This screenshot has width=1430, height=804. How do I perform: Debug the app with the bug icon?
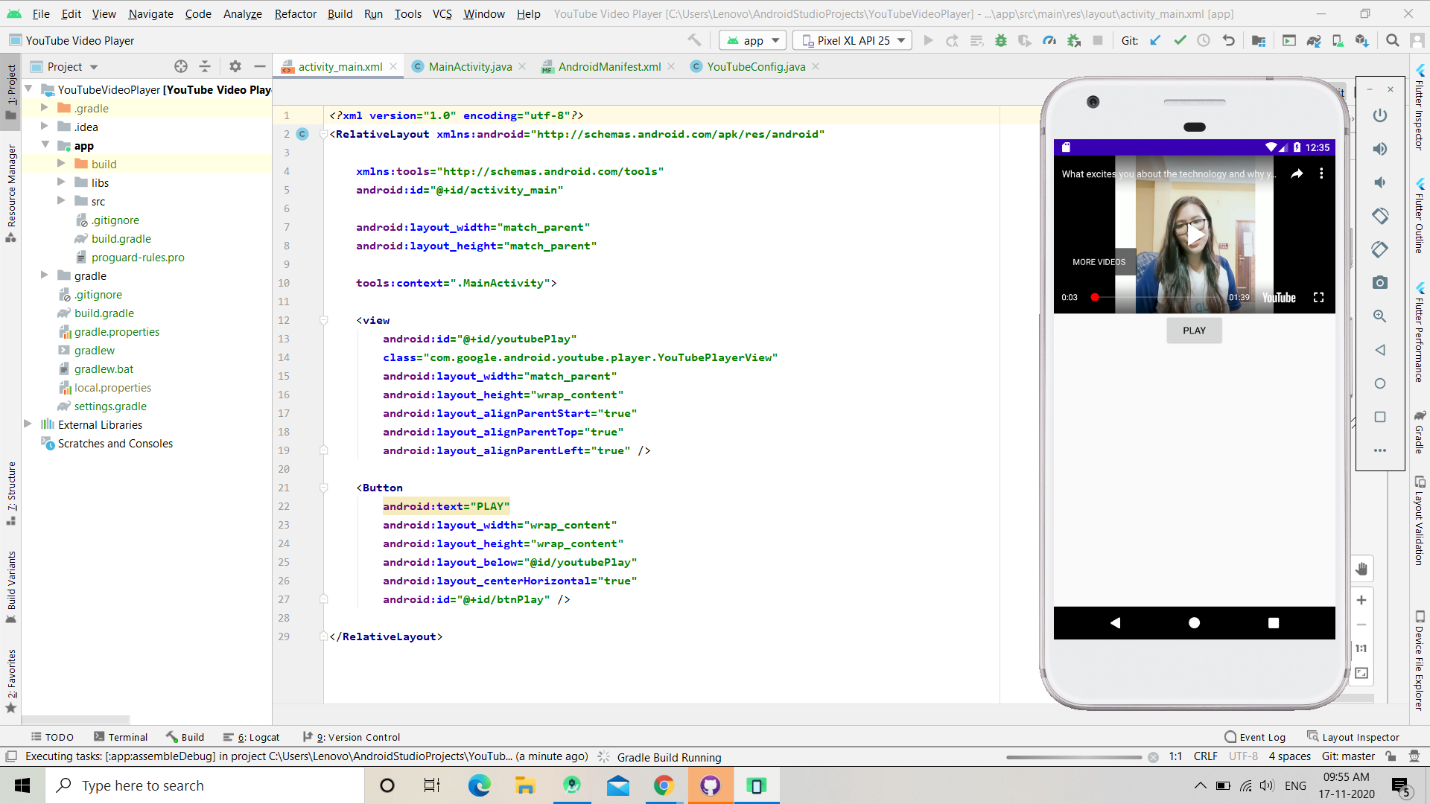pos(1001,40)
